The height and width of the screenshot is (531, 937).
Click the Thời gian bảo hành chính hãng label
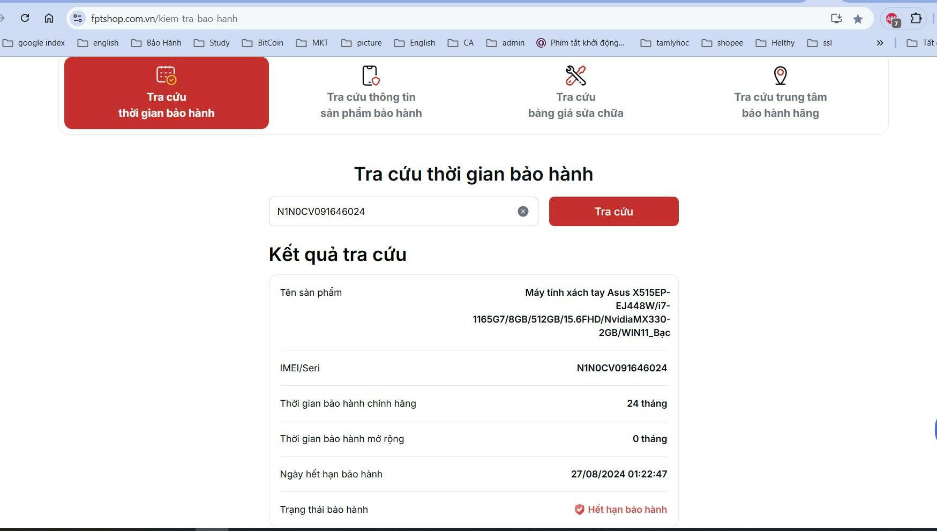point(348,403)
